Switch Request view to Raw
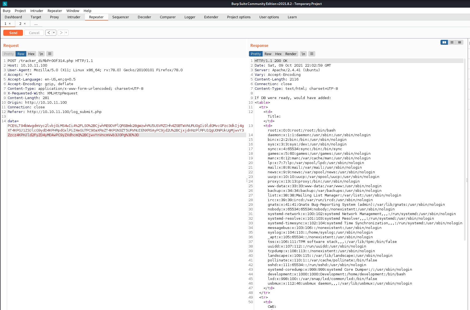This screenshot has width=470, height=310. point(21,54)
